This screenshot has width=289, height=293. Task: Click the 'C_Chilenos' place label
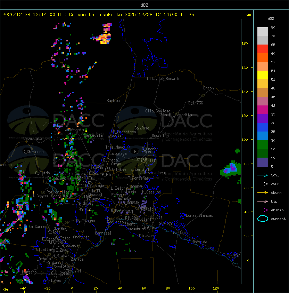point(33,152)
